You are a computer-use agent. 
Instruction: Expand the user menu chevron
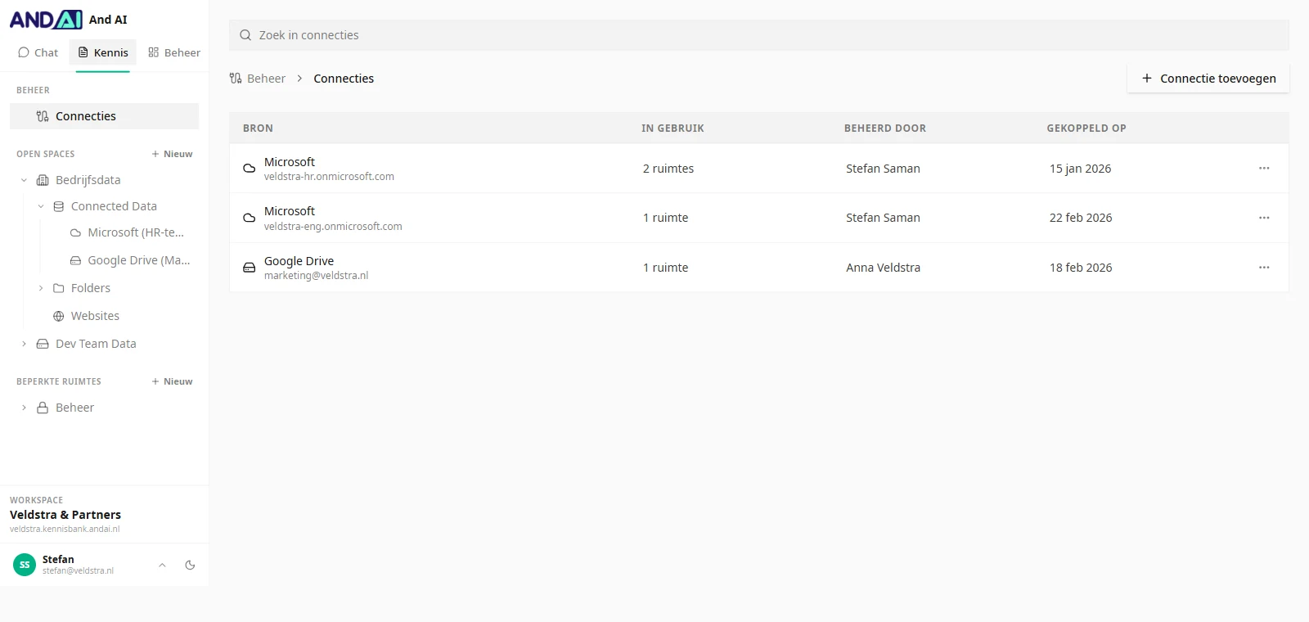click(162, 565)
